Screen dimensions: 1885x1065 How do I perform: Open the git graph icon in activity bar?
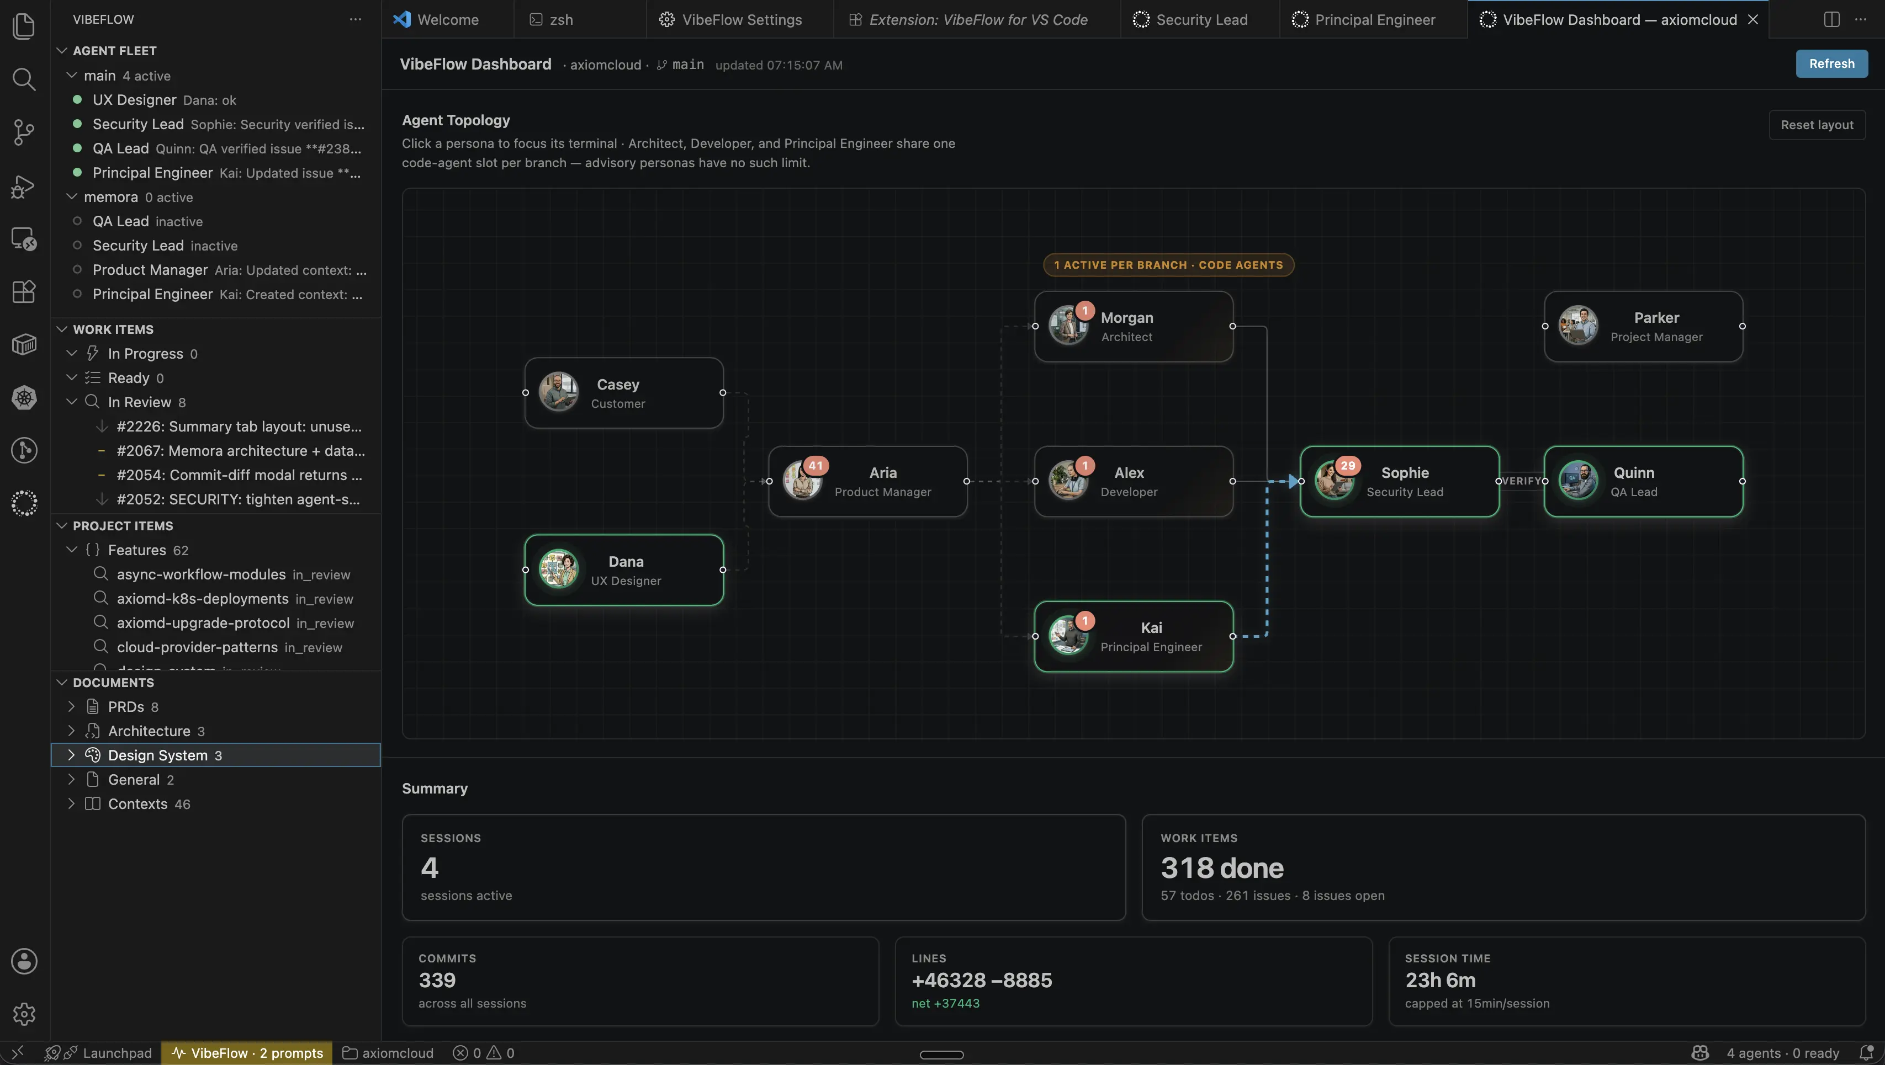click(24, 450)
